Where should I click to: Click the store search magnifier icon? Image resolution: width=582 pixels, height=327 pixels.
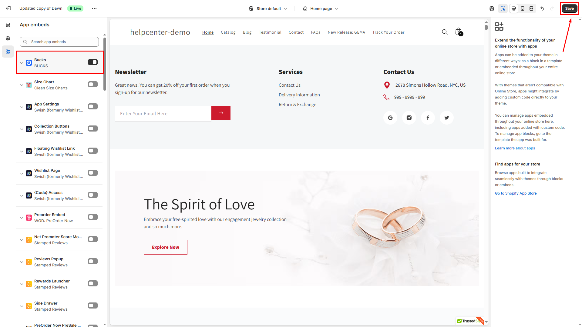(445, 32)
